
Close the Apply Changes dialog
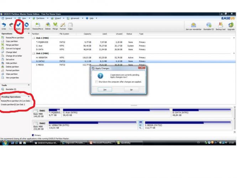tap(142, 68)
